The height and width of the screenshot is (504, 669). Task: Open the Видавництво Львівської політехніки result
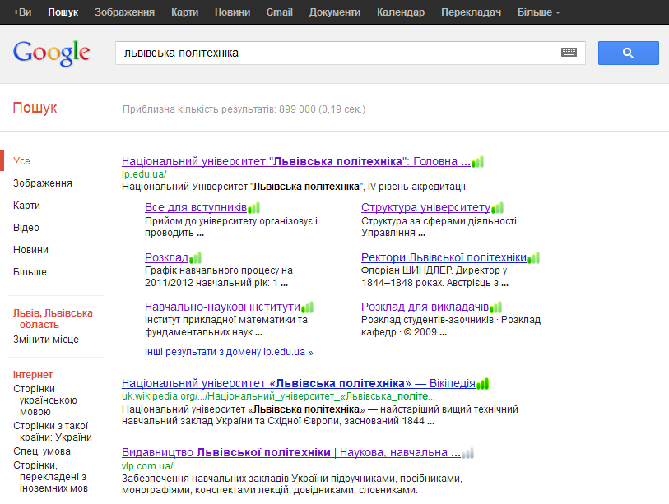tap(291, 452)
